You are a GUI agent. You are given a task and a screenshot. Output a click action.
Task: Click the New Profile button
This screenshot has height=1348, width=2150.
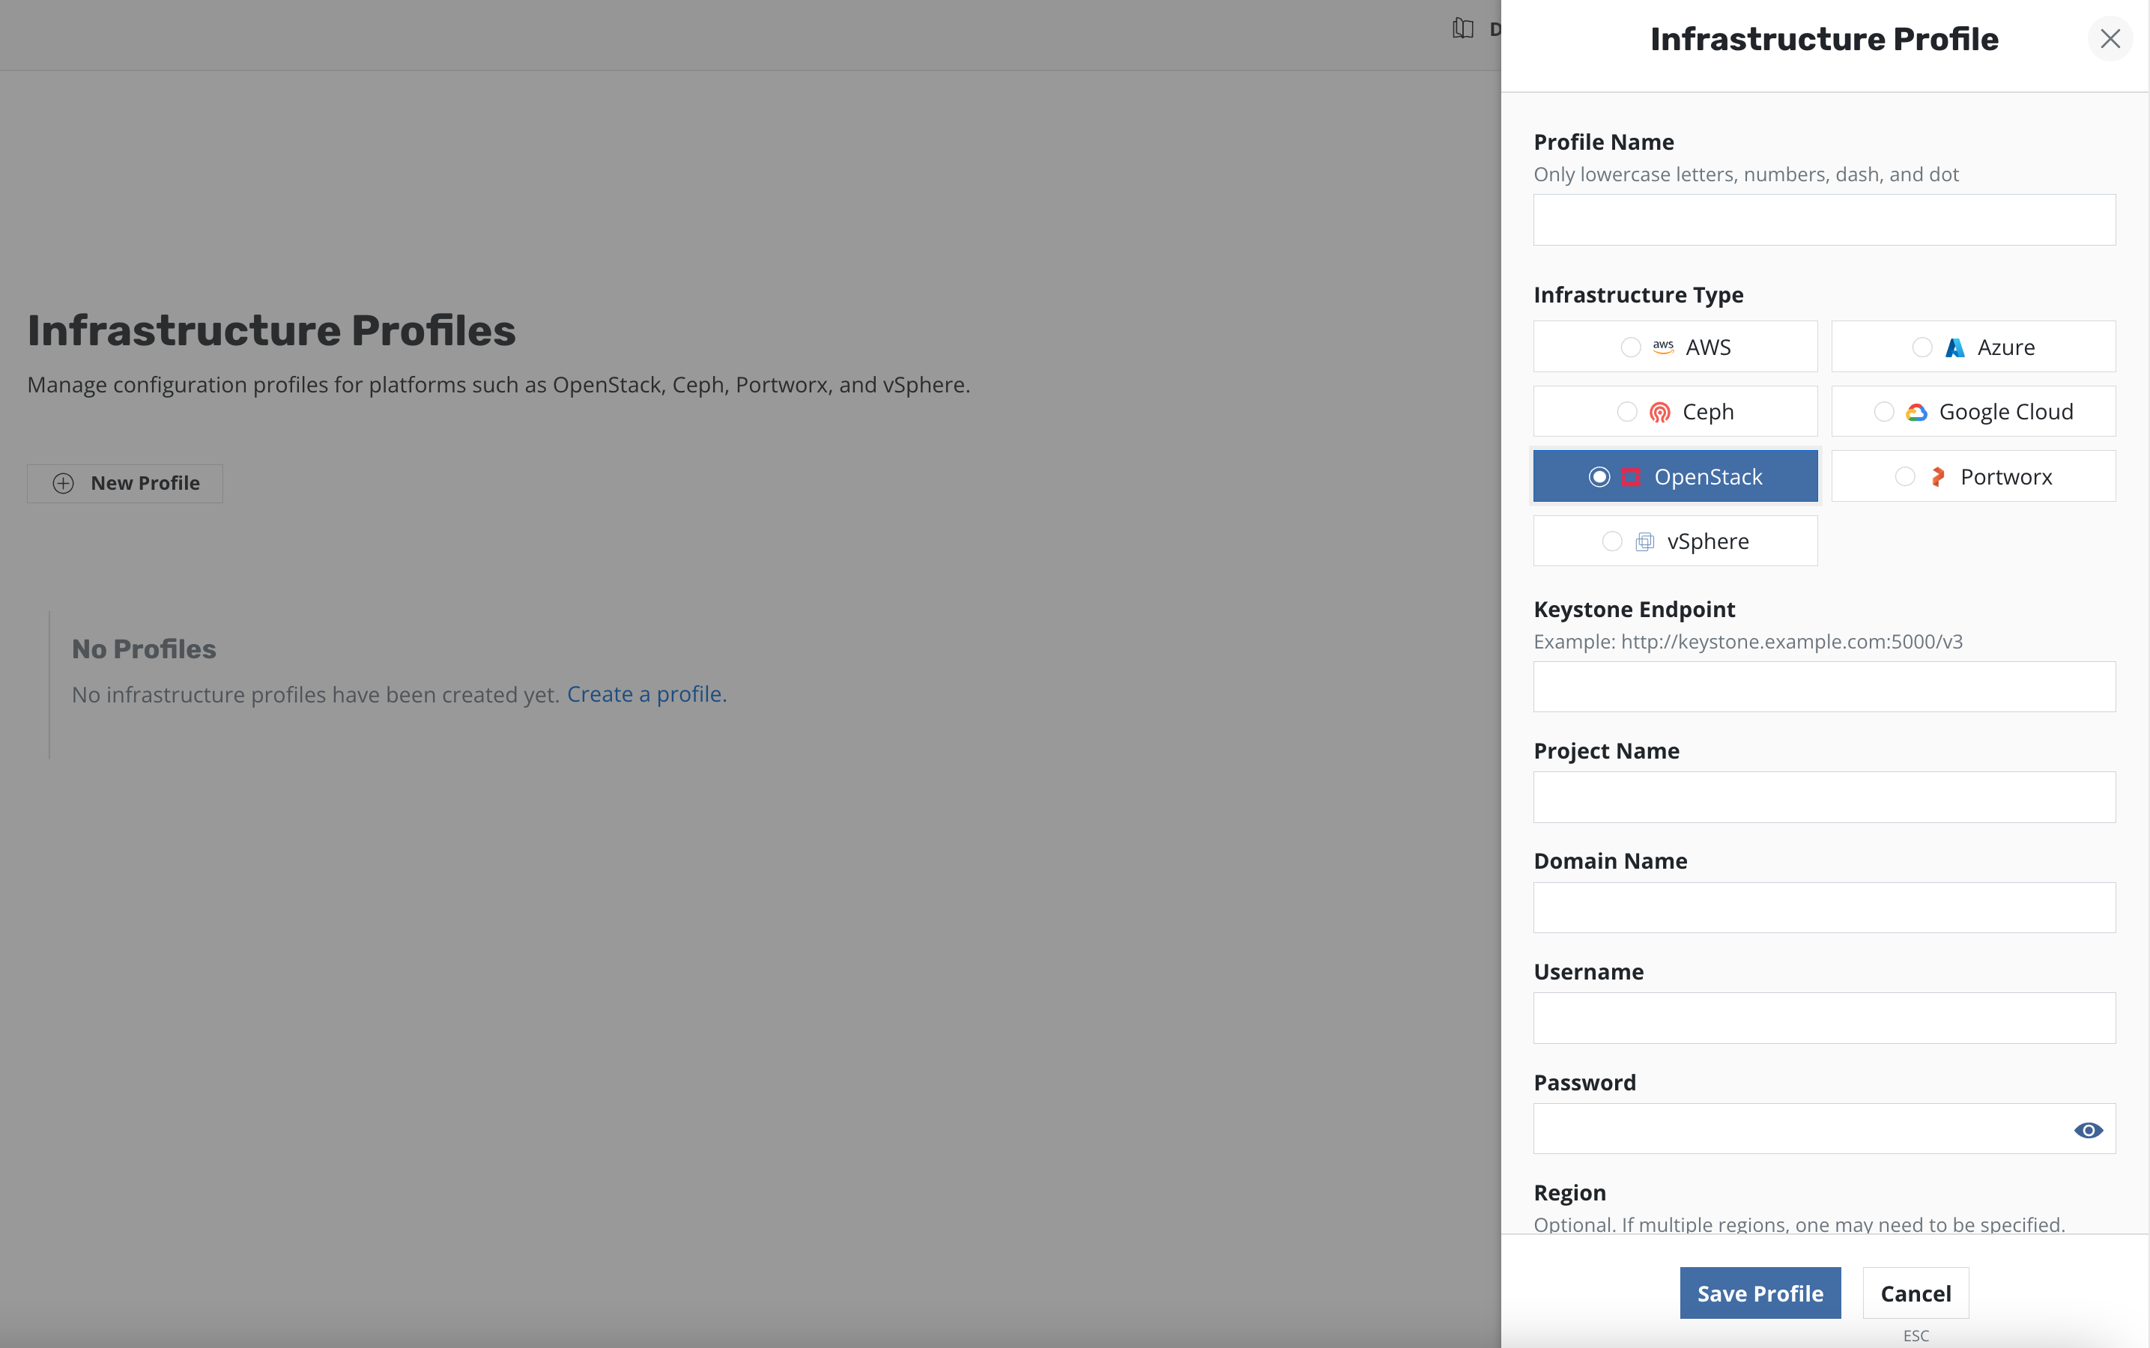(125, 483)
